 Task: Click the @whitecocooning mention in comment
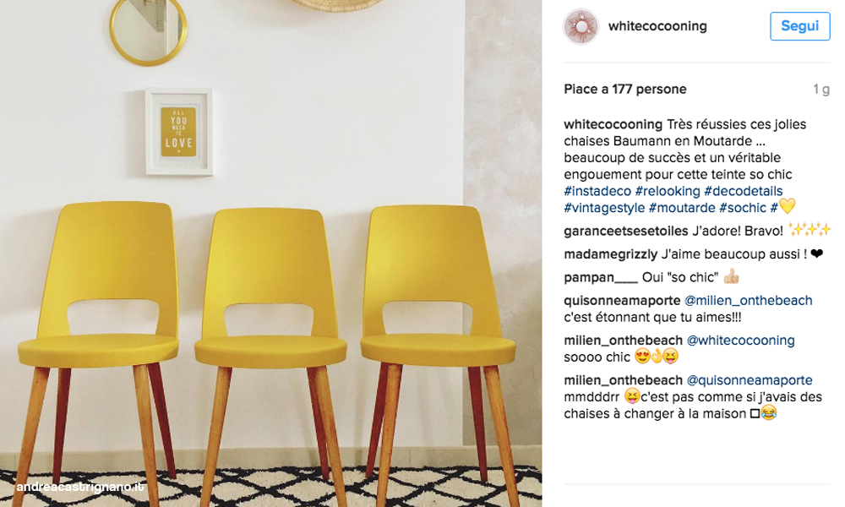[x=740, y=340]
